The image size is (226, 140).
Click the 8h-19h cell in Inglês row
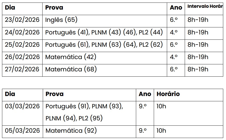click(x=198, y=20)
